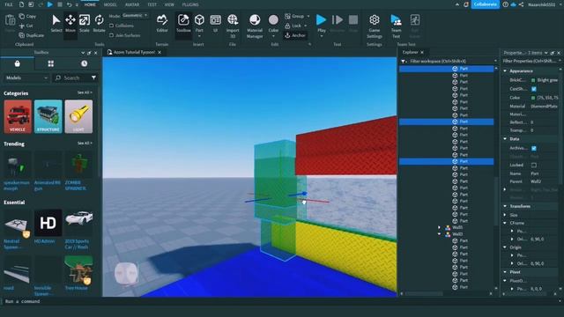Click the Duplicate icon in Clipboard group
The height and width of the screenshot is (317, 564).
pyautogui.click(x=22, y=35)
